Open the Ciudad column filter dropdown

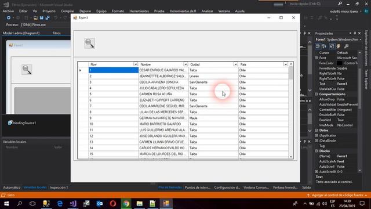(x=235, y=64)
